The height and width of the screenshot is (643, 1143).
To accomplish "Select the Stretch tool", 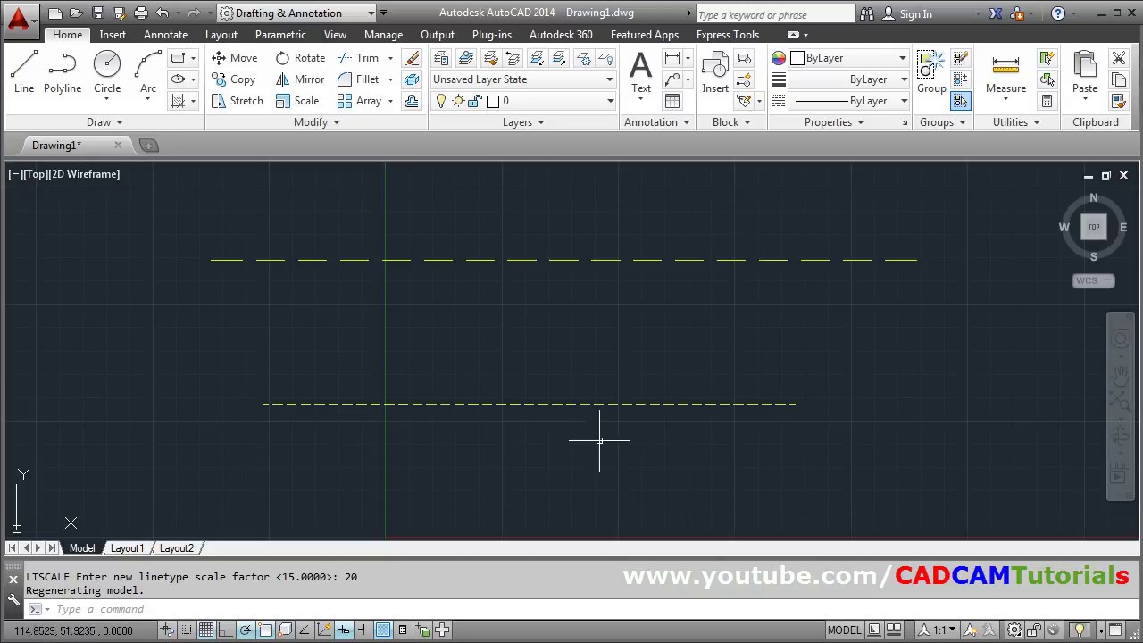I will point(238,101).
